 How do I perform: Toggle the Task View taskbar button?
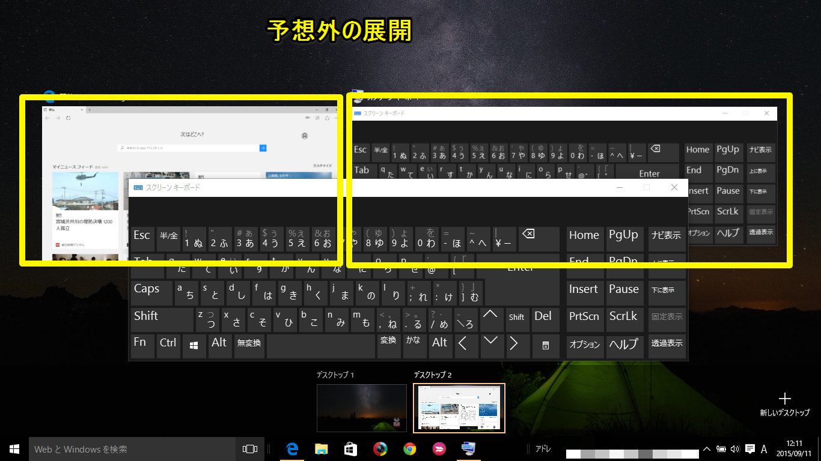pos(249,449)
